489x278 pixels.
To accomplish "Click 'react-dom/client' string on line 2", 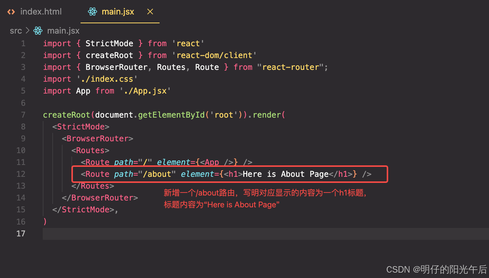I will (x=215, y=55).
